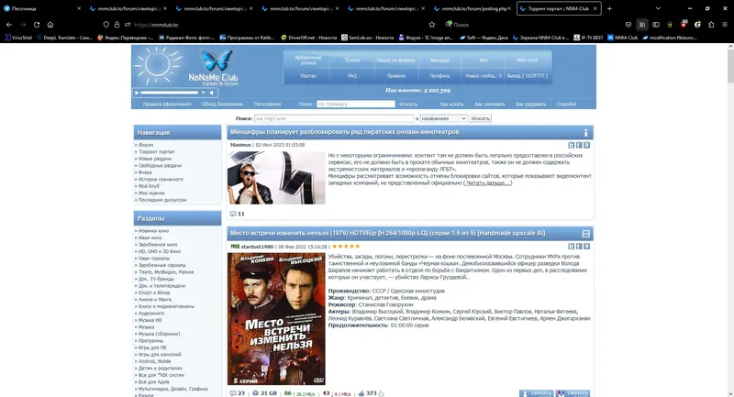Open the radio station dropdown arrow
734x397 pixels.
203,93
